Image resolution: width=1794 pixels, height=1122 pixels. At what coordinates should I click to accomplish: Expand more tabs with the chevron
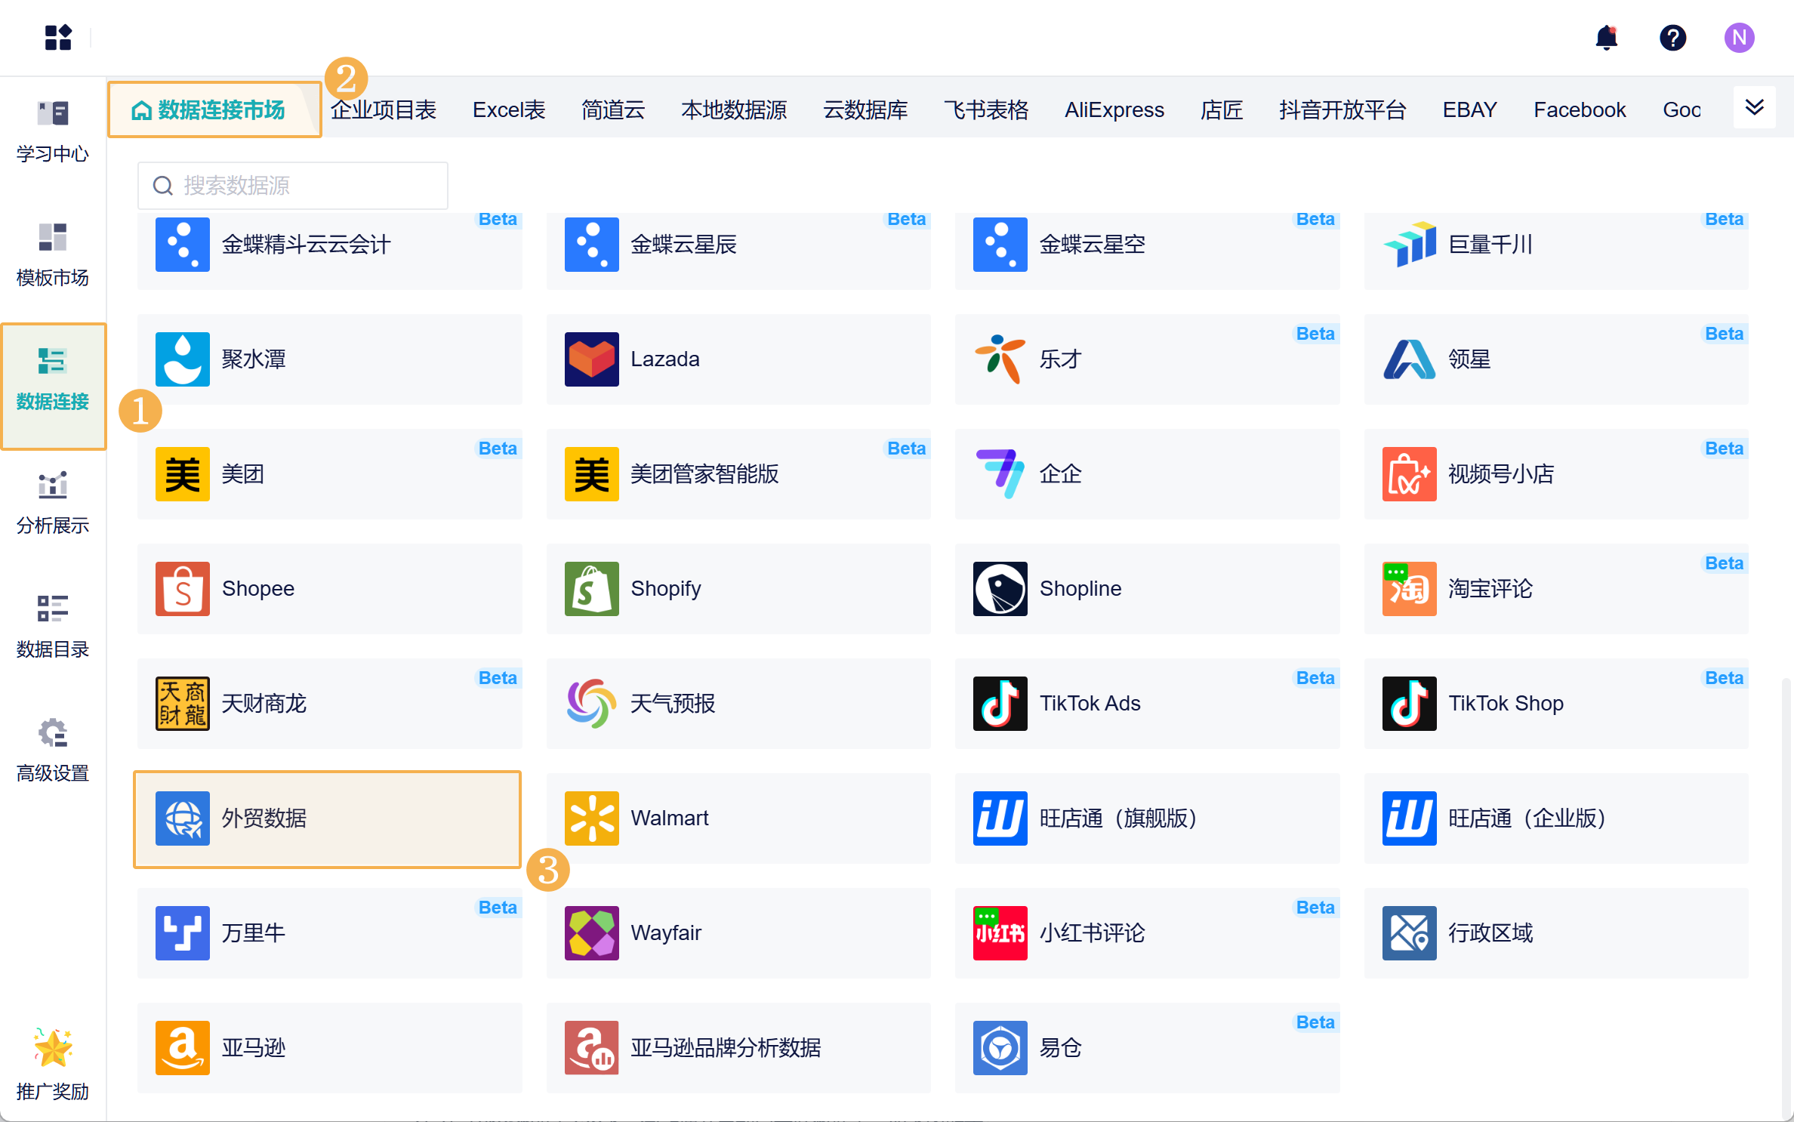[1754, 108]
